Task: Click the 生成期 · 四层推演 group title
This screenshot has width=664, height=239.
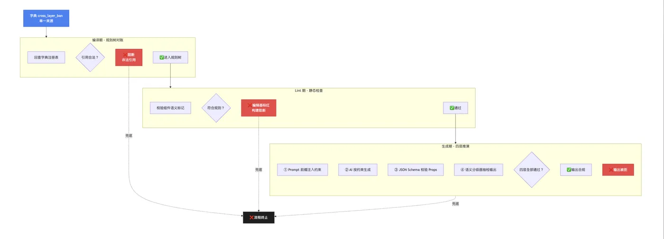Action: pos(455,146)
